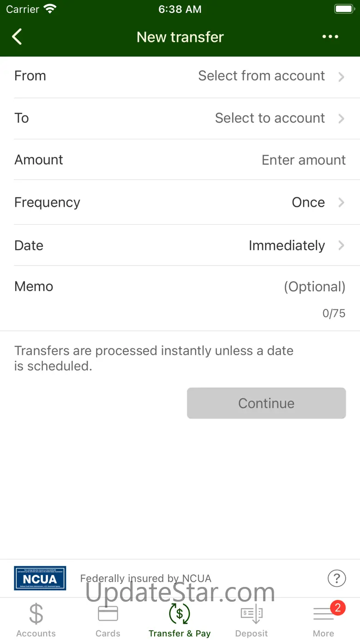Expand the From account selector

click(270, 76)
